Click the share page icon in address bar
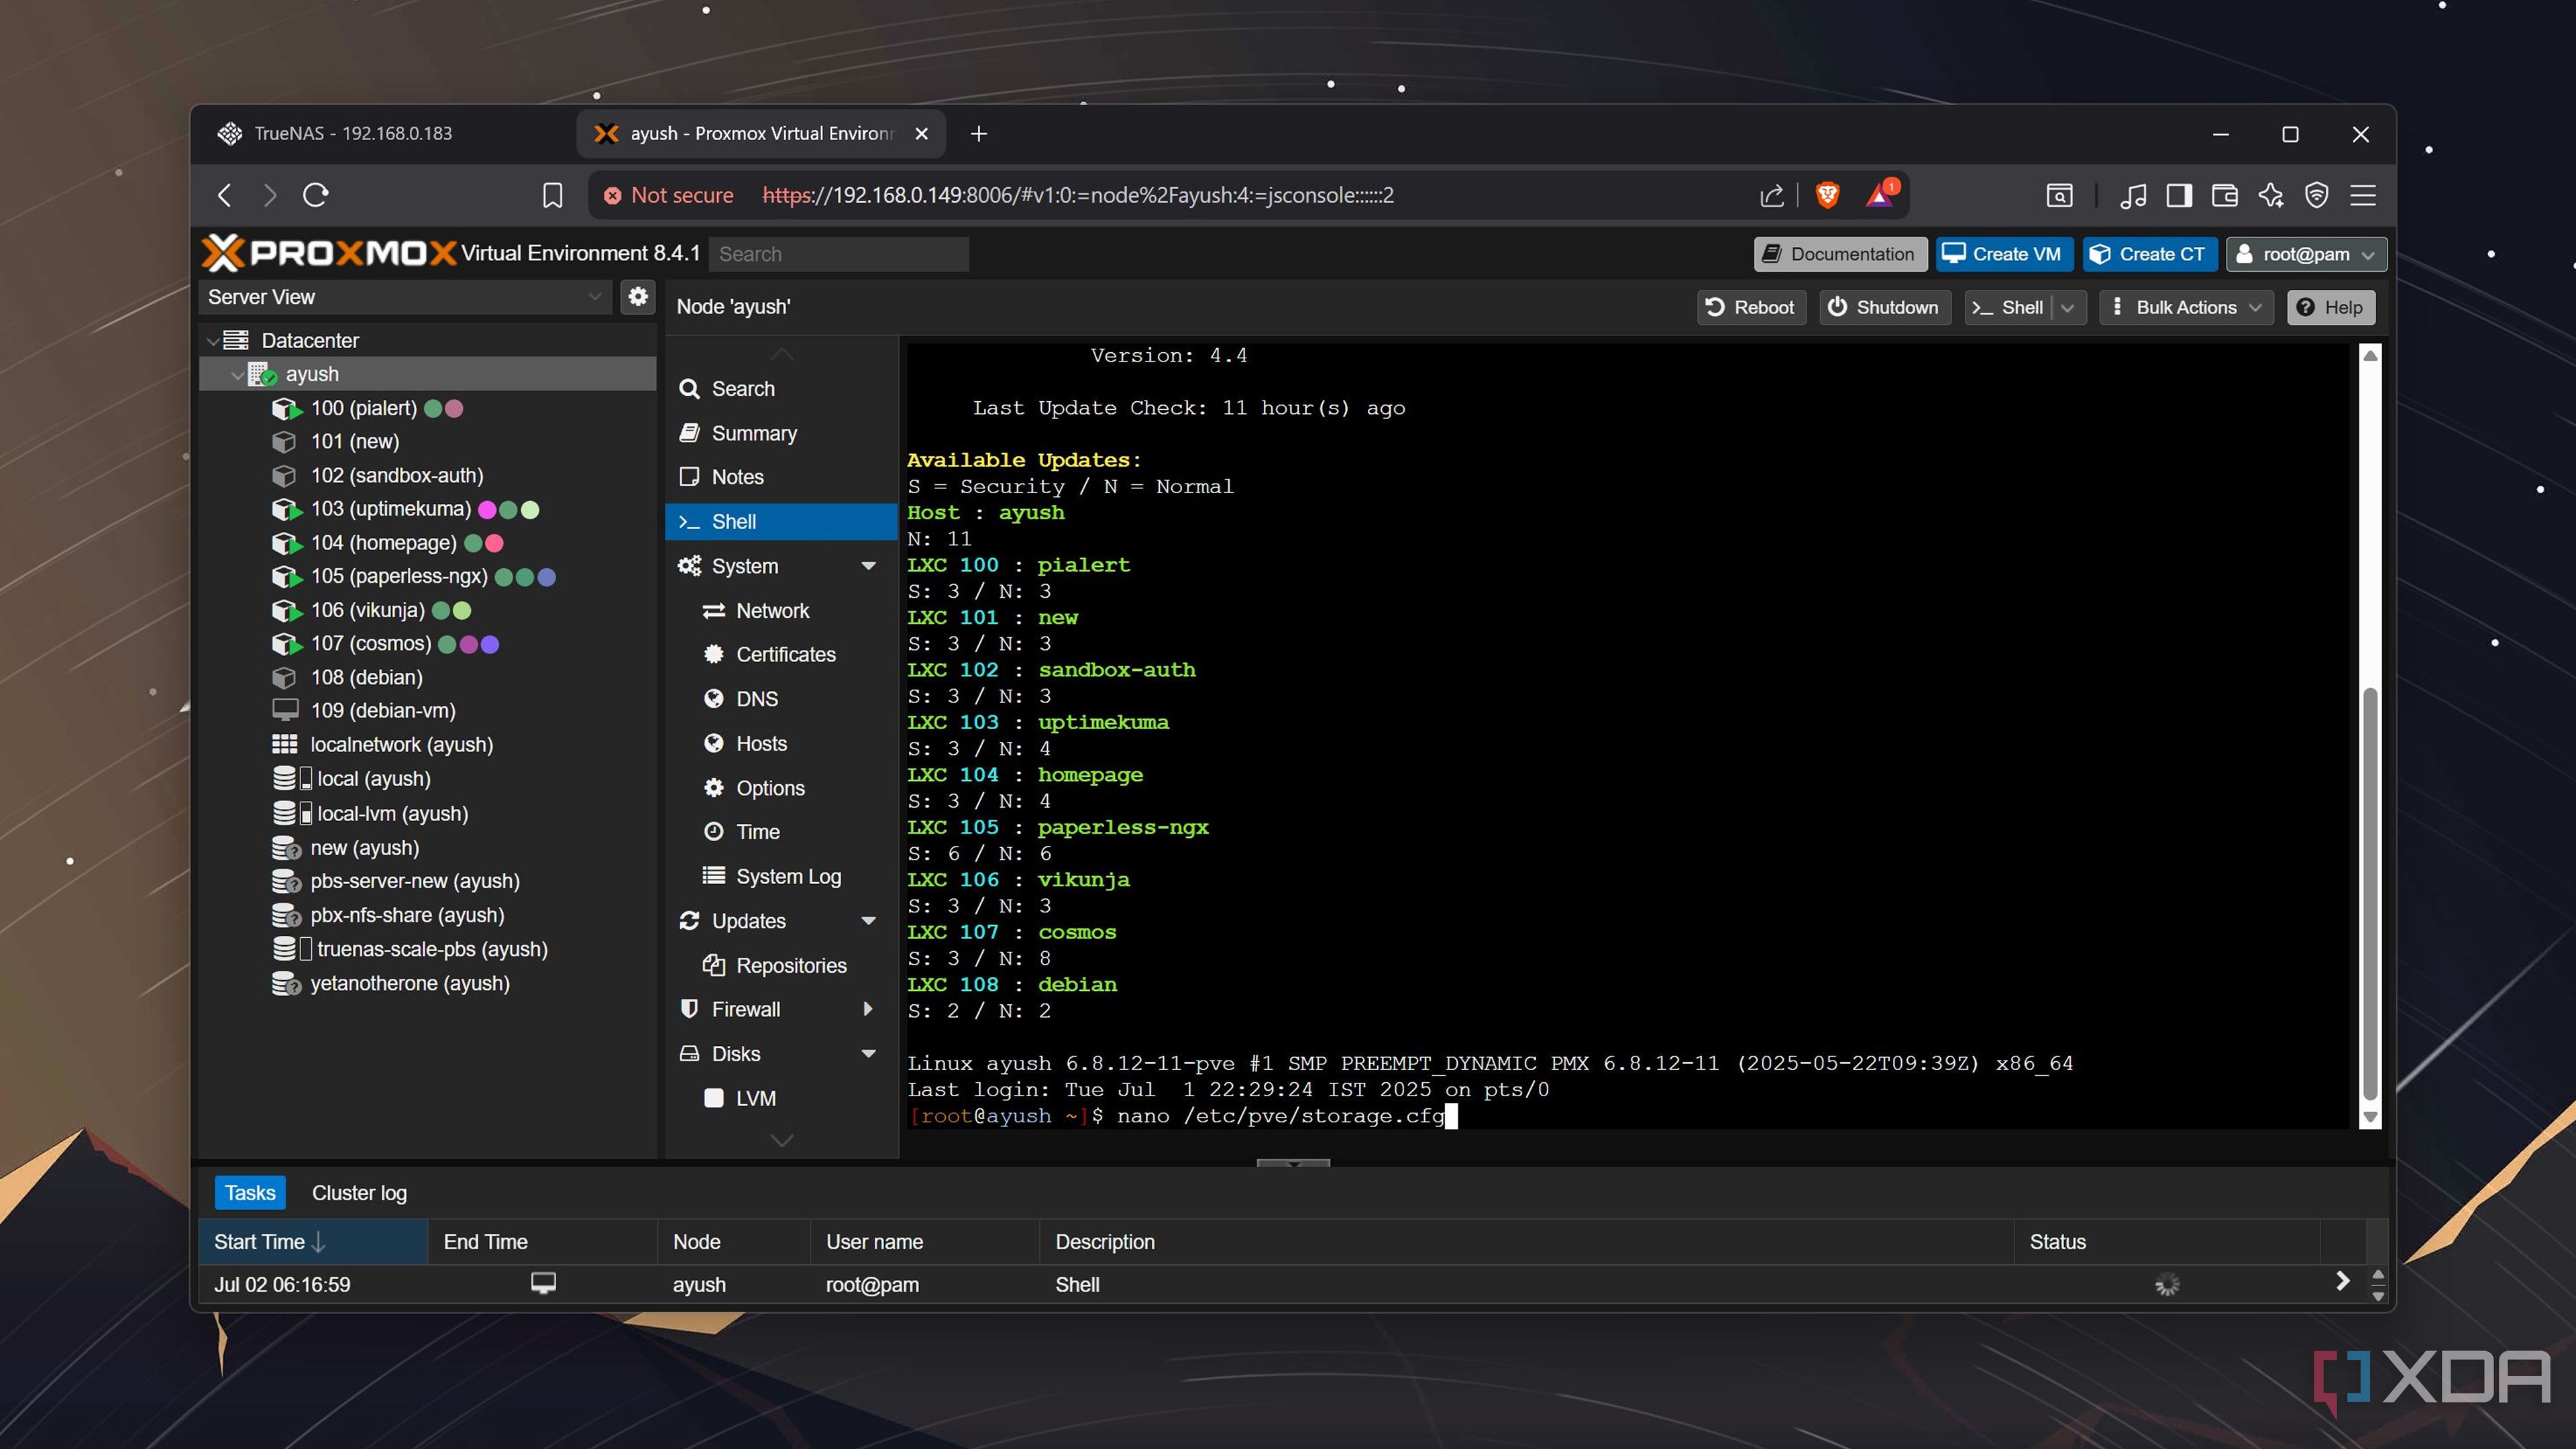Viewport: 2576px width, 1449px height. tap(1771, 195)
